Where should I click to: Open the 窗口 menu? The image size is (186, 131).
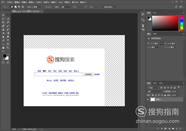[75, 2]
